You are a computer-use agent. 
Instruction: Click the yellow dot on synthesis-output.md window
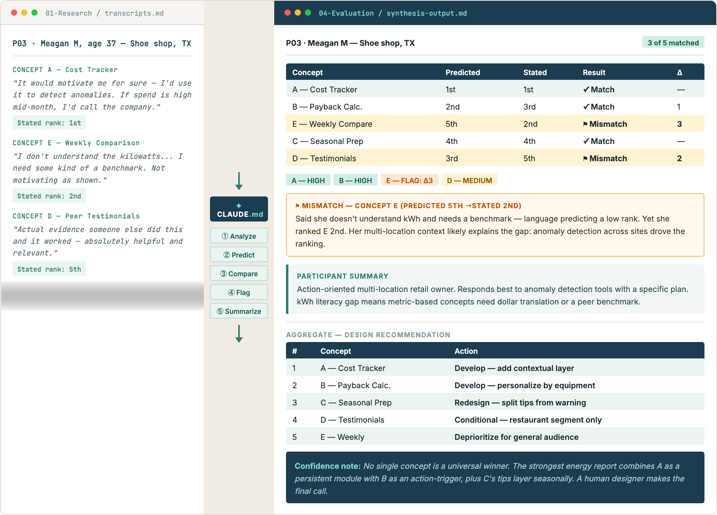pos(298,13)
